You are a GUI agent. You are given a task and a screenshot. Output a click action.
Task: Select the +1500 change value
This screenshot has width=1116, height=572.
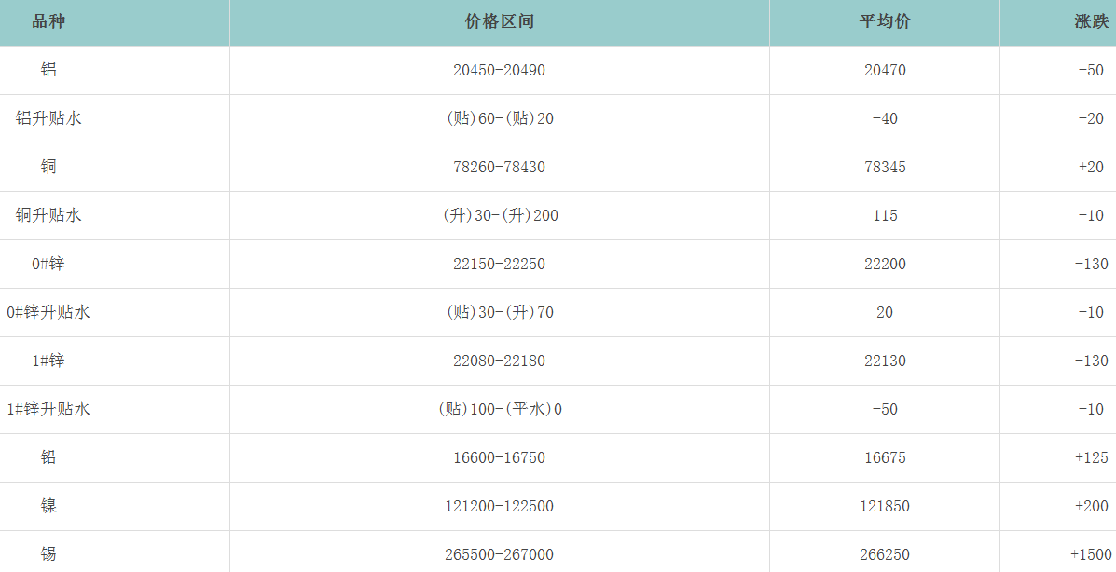[x=1090, y=554]
